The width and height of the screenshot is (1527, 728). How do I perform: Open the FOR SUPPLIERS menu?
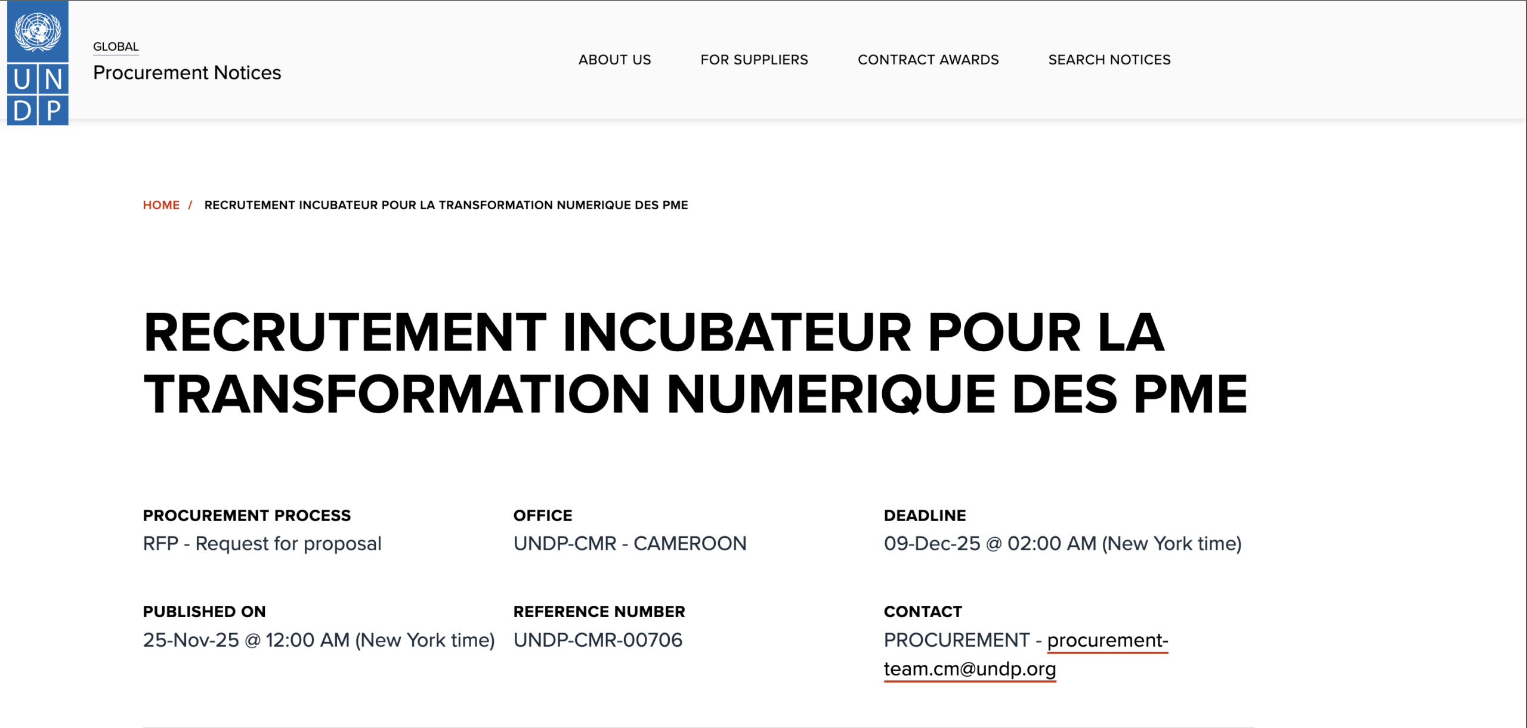click(x=754, y=60)
